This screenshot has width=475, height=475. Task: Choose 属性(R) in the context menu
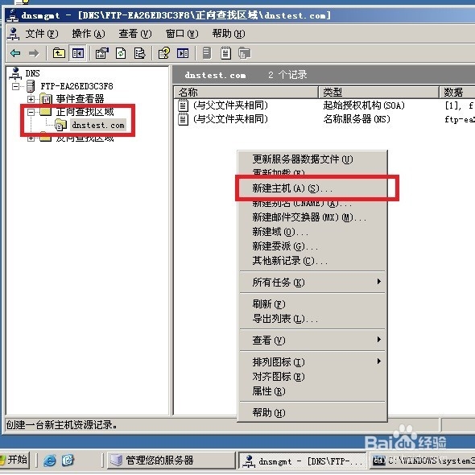pyautogui.click(x=312, y=391)
